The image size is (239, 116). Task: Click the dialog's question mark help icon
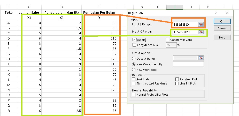point(216,13)
